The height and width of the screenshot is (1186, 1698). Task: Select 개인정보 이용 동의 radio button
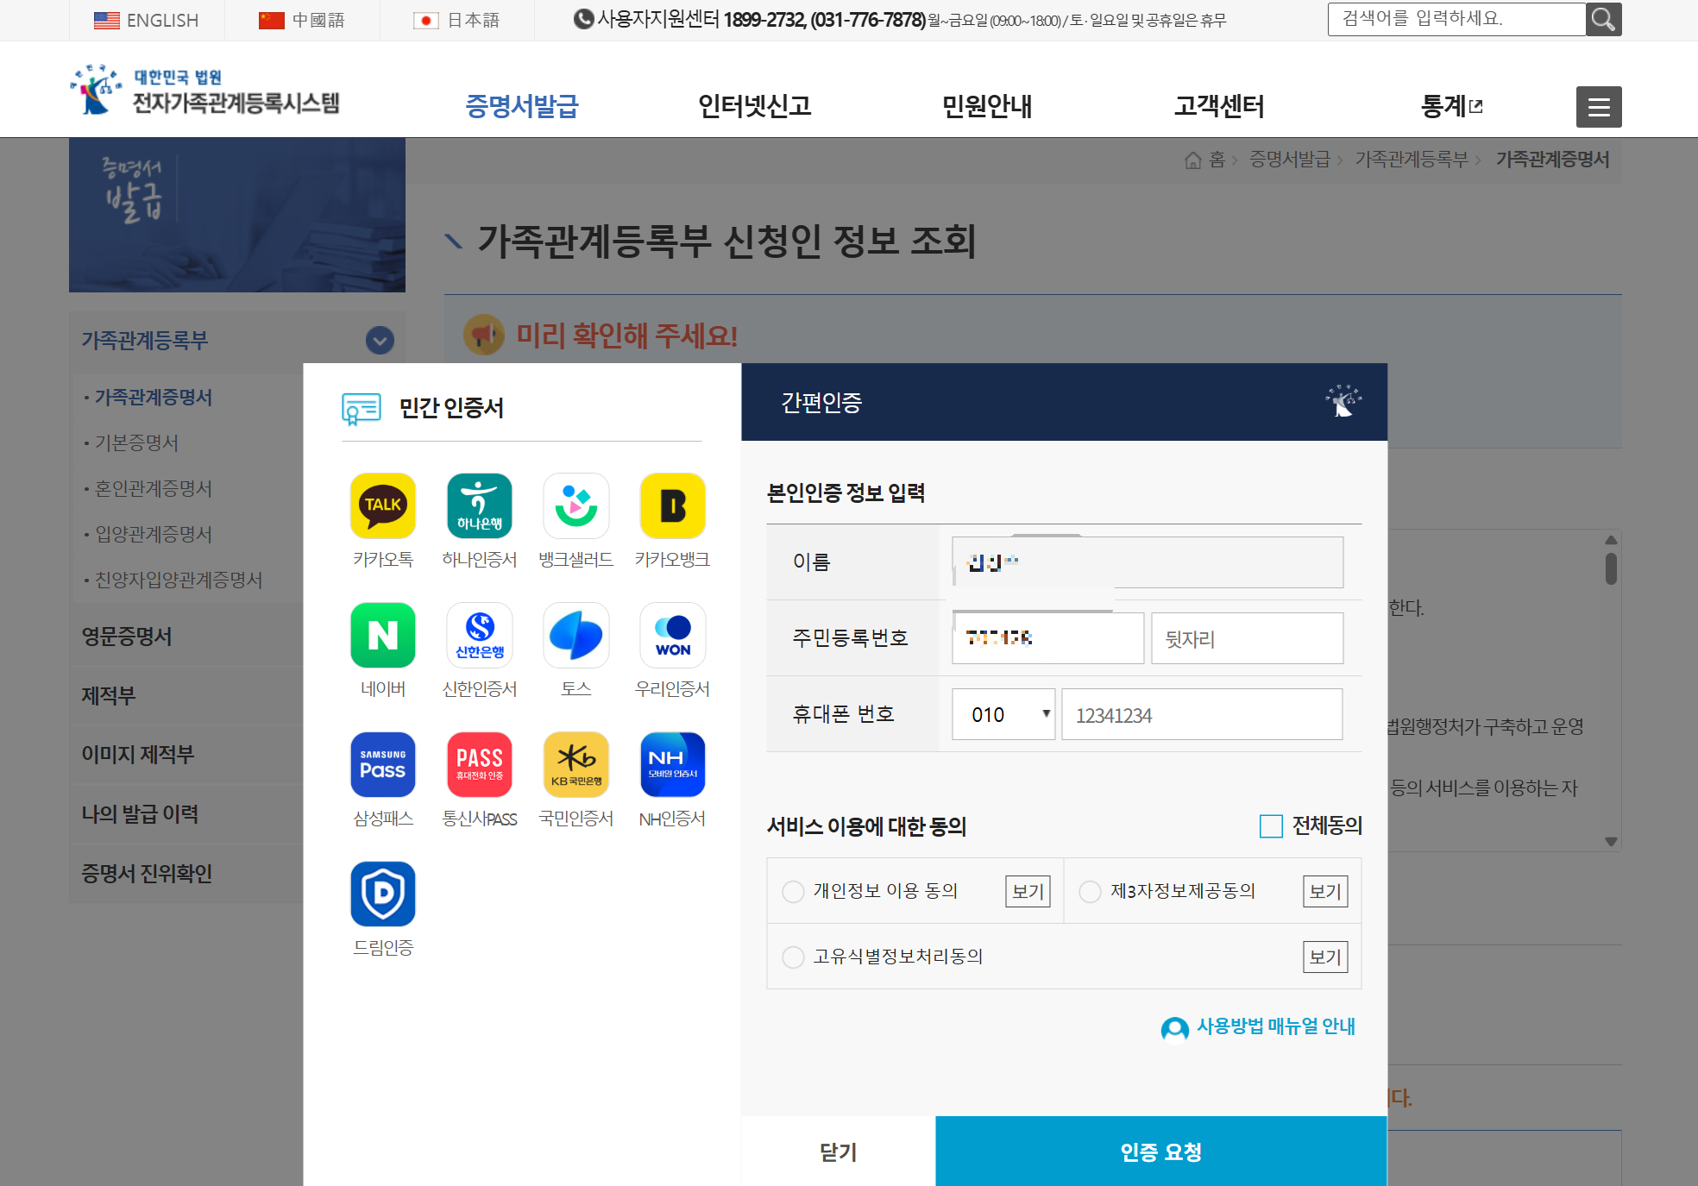(793, 891)
